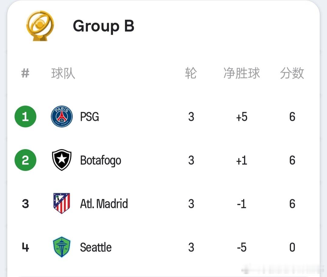Tap green rank 2 circle badge
Screen dimensions: 327x277
click(x=25, y=160)
